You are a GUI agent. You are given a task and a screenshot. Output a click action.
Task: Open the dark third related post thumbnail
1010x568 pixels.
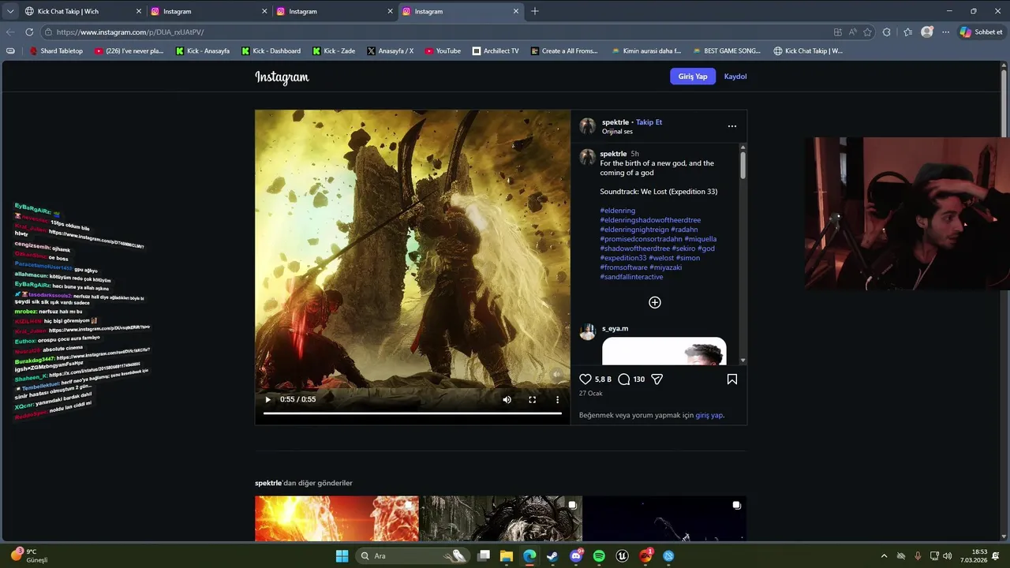point(664,518)
